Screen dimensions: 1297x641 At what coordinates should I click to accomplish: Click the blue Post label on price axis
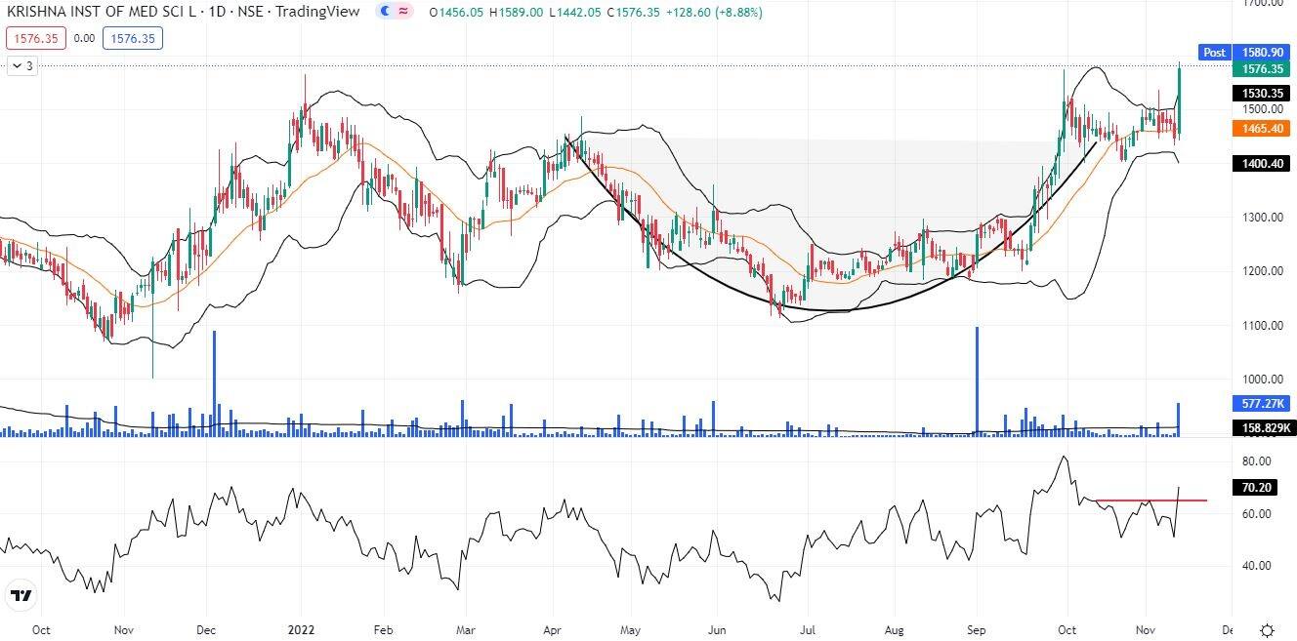1214,53
